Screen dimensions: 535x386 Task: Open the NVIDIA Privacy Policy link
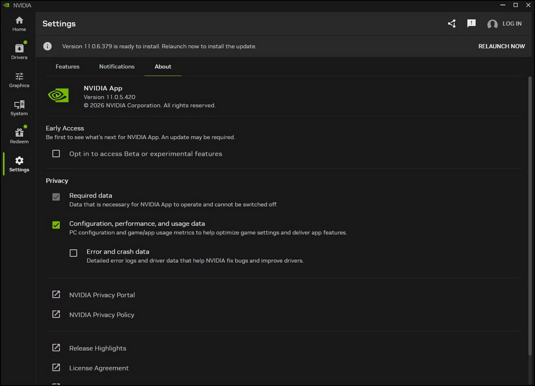[102, 315]
